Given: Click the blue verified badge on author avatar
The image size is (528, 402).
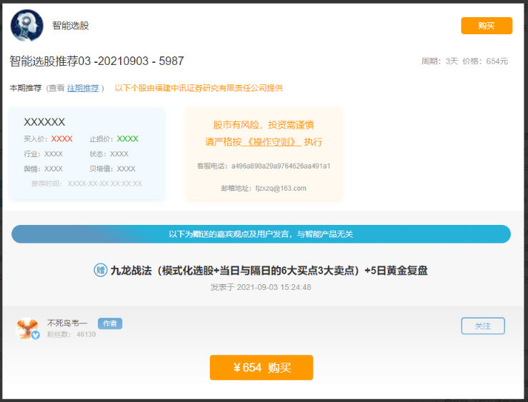Looking at the screenshot, I should click(35, 335).
